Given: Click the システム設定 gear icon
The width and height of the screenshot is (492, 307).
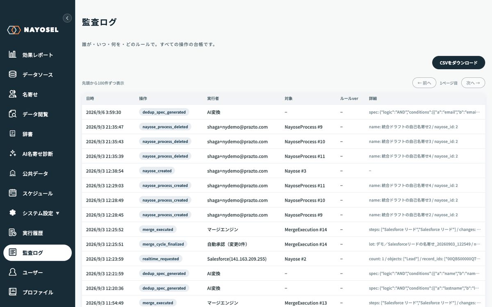Looking at the screenshot, I should pyautogui.click(x=13, y=213).
